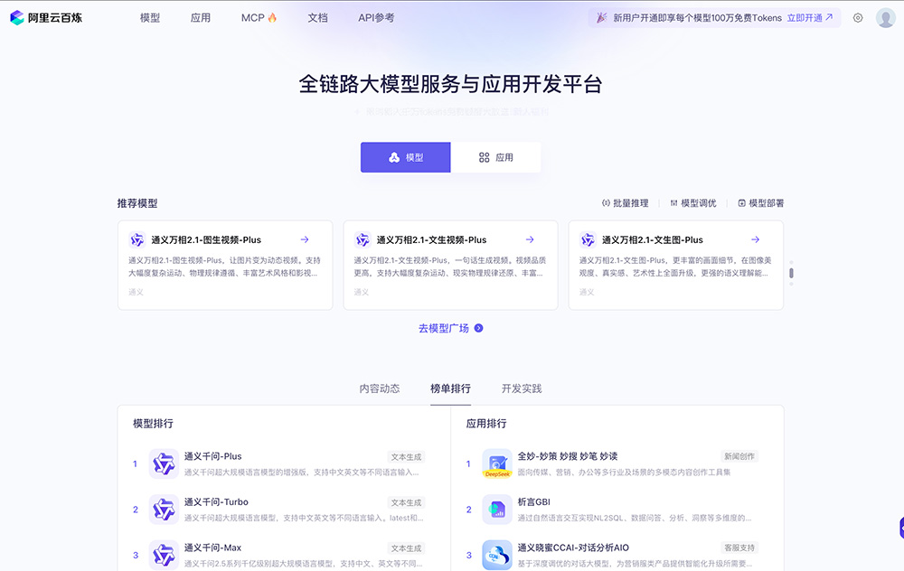
Task: Select the purple 模型 toggle button
Action: pos(405,157)
